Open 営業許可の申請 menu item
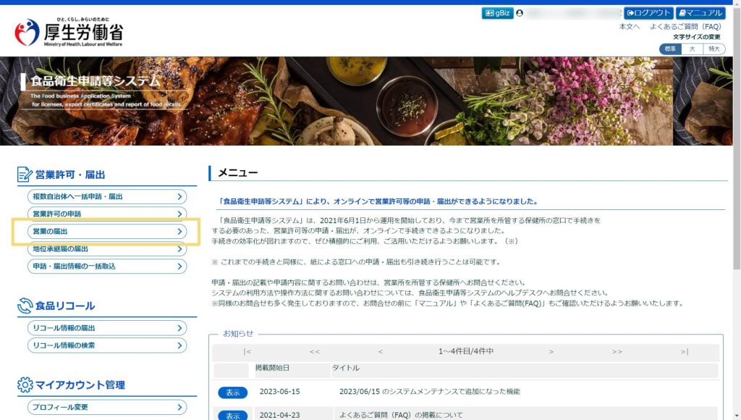Screen dimensions: 741x420 click(x=106, y=214)
